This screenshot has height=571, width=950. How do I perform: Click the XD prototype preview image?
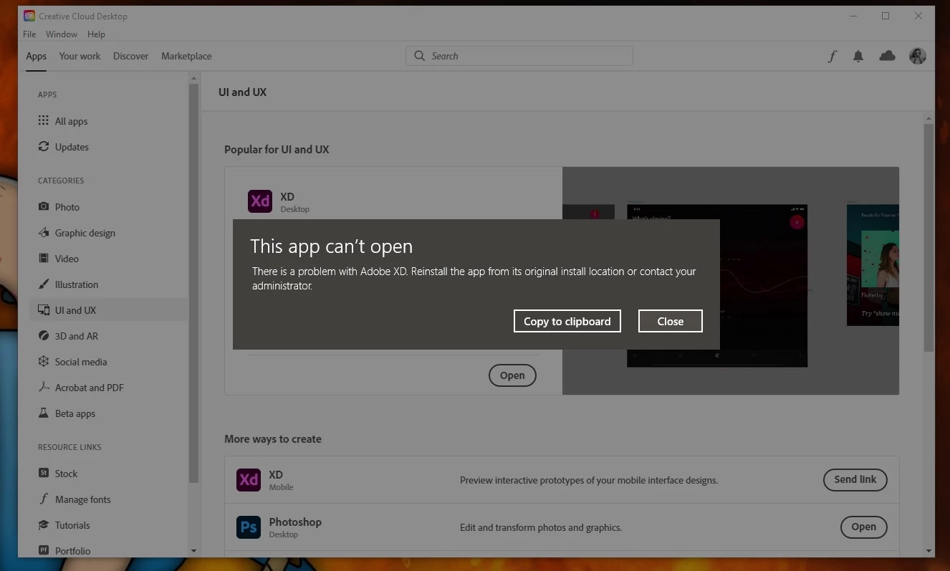[717, 286]
